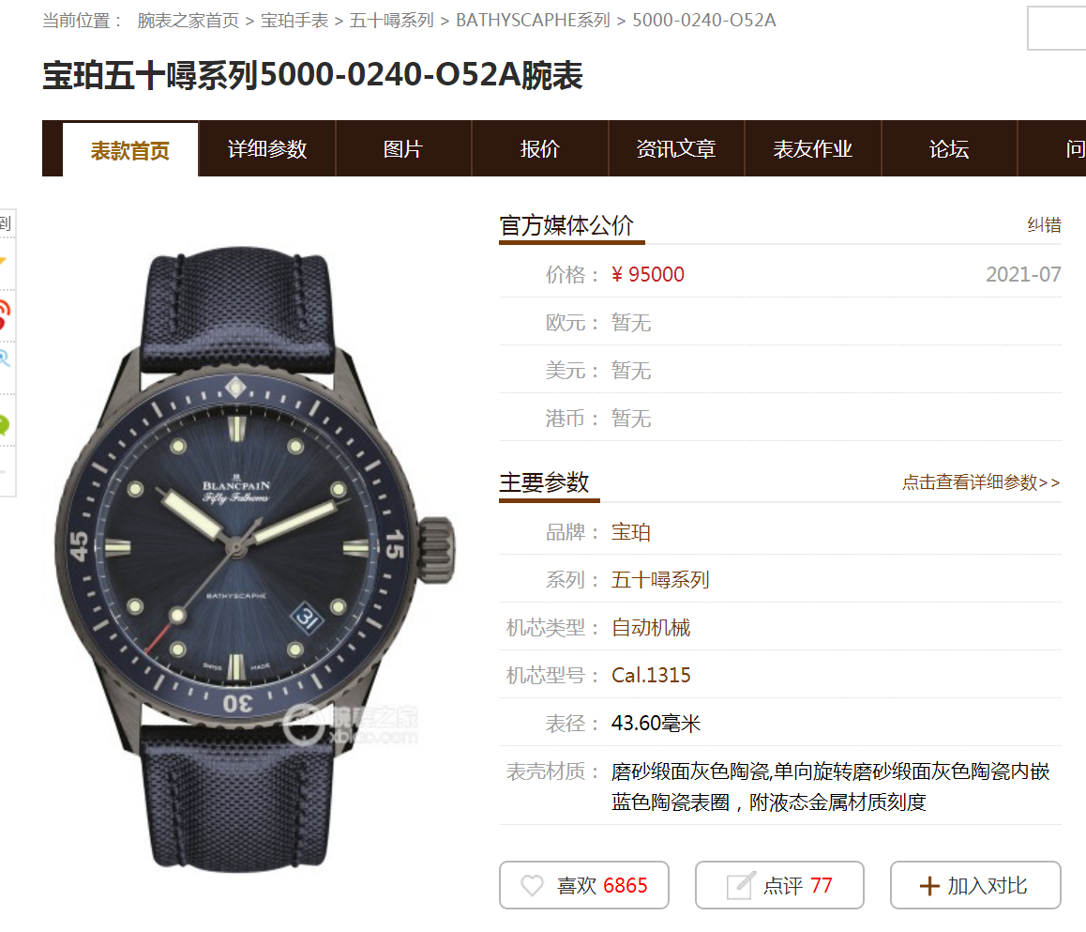The width and height of the screenshot is (1086, 932).
Task: Share via the red Weibo icon
Action: point(4,314)
